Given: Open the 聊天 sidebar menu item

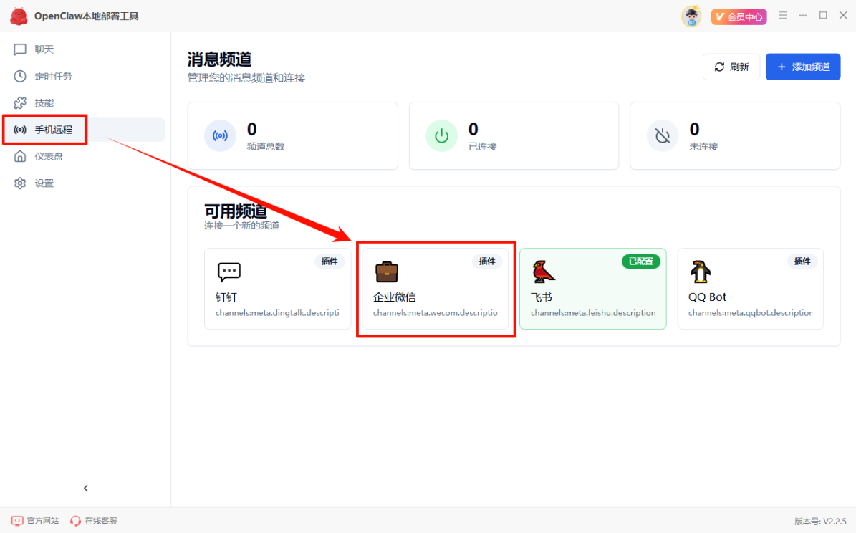Looking at the screenshot, I should pyautogui.click(x=44, y=49).
